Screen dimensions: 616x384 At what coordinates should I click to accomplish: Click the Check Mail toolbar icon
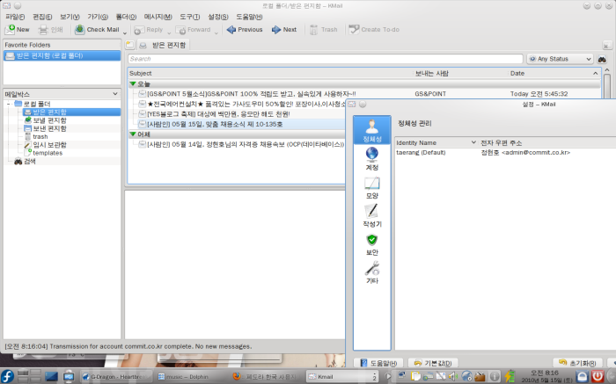coord(80,29)
